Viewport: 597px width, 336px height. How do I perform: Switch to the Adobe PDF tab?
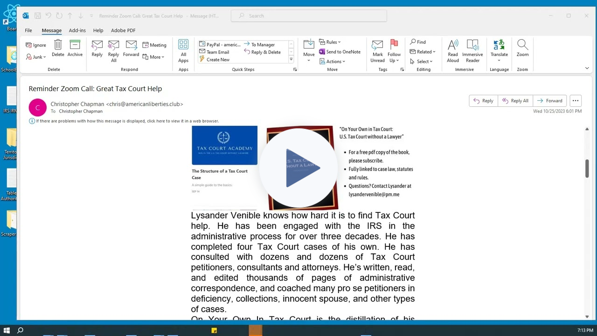[123, 30]
